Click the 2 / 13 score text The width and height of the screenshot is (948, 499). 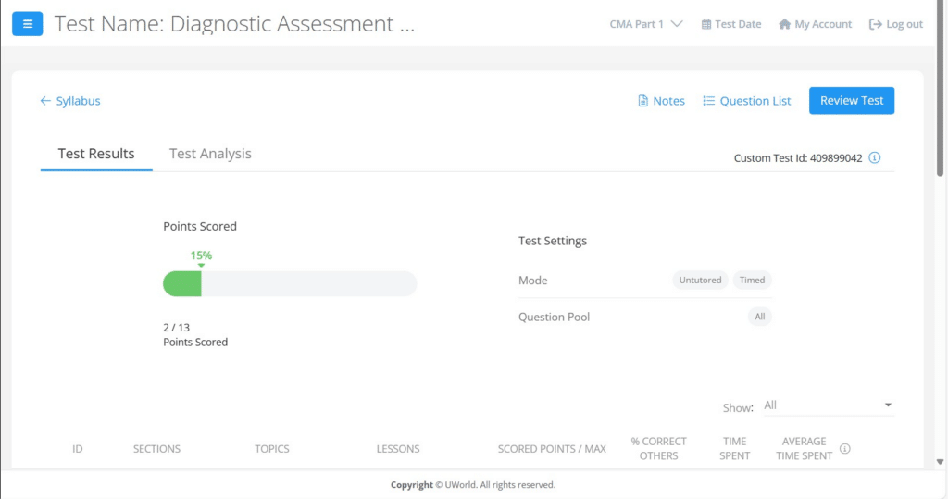177,327
